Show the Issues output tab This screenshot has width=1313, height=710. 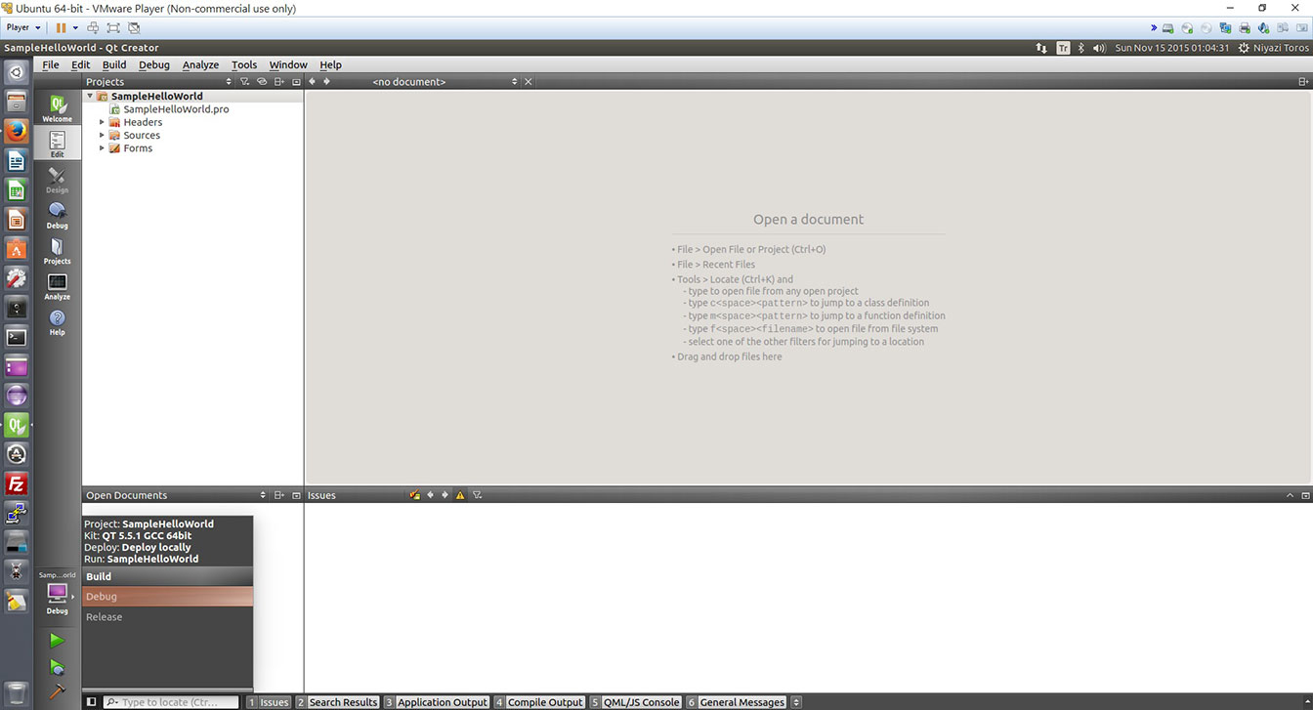269,702
